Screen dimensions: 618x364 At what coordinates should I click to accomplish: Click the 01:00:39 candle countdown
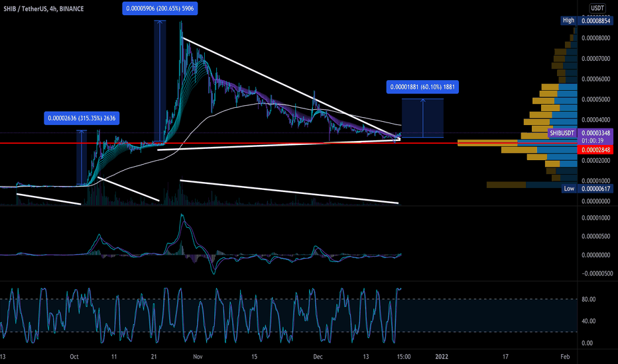(x=592, y=140)
